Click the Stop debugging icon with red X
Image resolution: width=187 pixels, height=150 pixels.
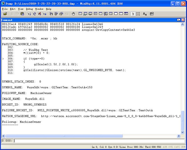pos(39,14)
